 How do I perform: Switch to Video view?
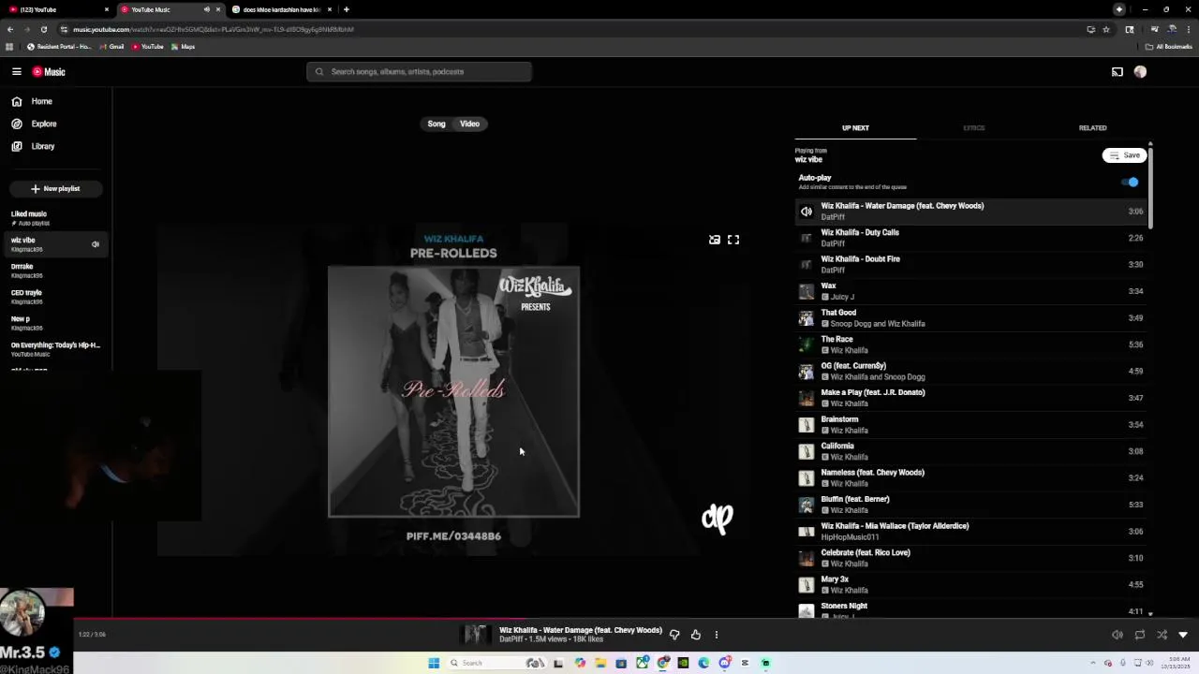(470, 124)
